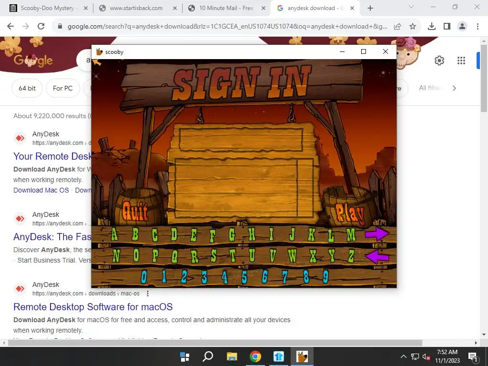
Task: Click scooby game taskbar icon
Action: (x=302, y=356)
